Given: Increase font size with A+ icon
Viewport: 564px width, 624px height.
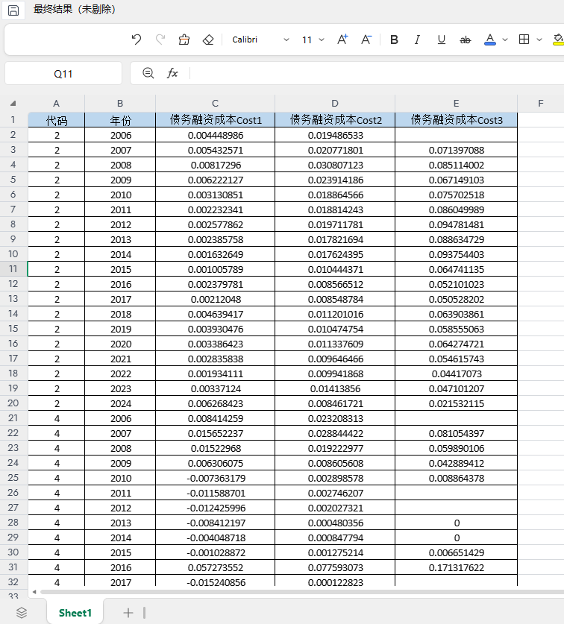Looking at the screenshot, I should (342, 40).
